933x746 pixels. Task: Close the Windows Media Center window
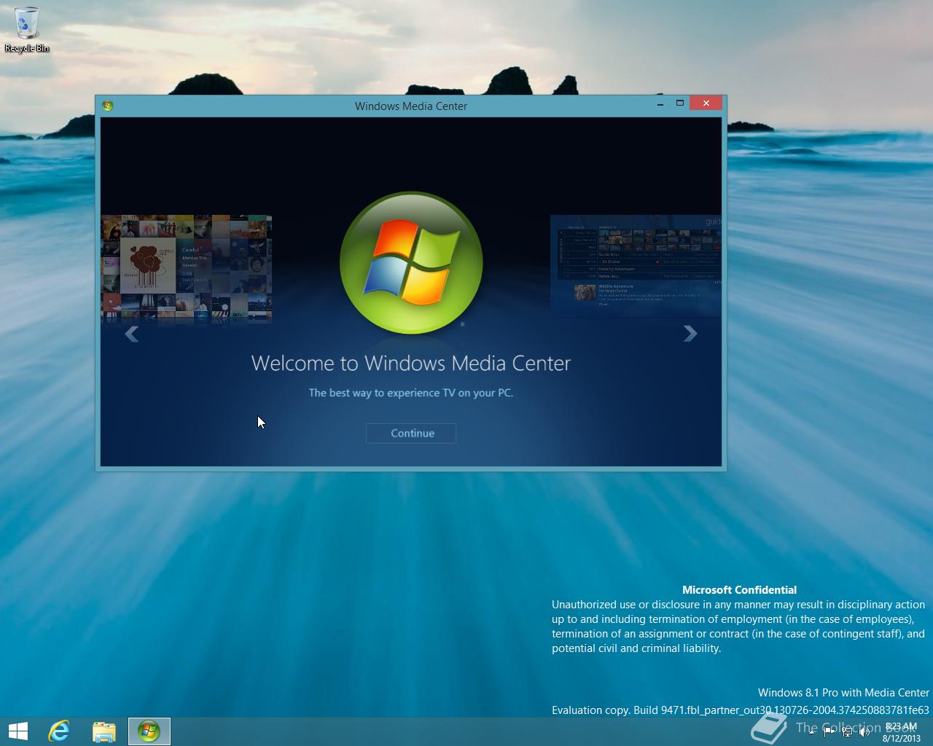click(706, 103)
